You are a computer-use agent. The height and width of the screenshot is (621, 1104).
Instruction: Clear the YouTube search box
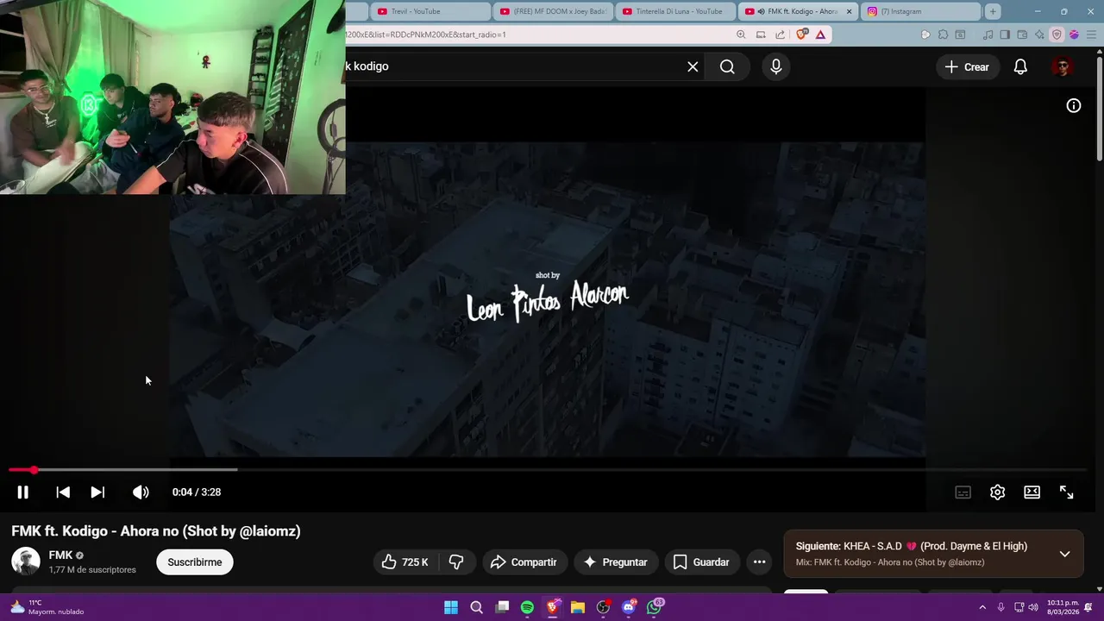tap(693, 66)
